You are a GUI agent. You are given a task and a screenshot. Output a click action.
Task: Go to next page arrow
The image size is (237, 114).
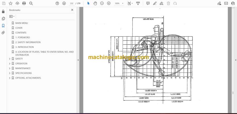64,3
